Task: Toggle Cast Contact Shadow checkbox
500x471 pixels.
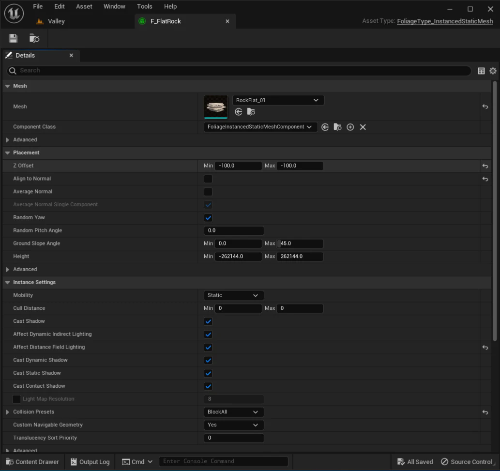Action: (x=208, y=386)
